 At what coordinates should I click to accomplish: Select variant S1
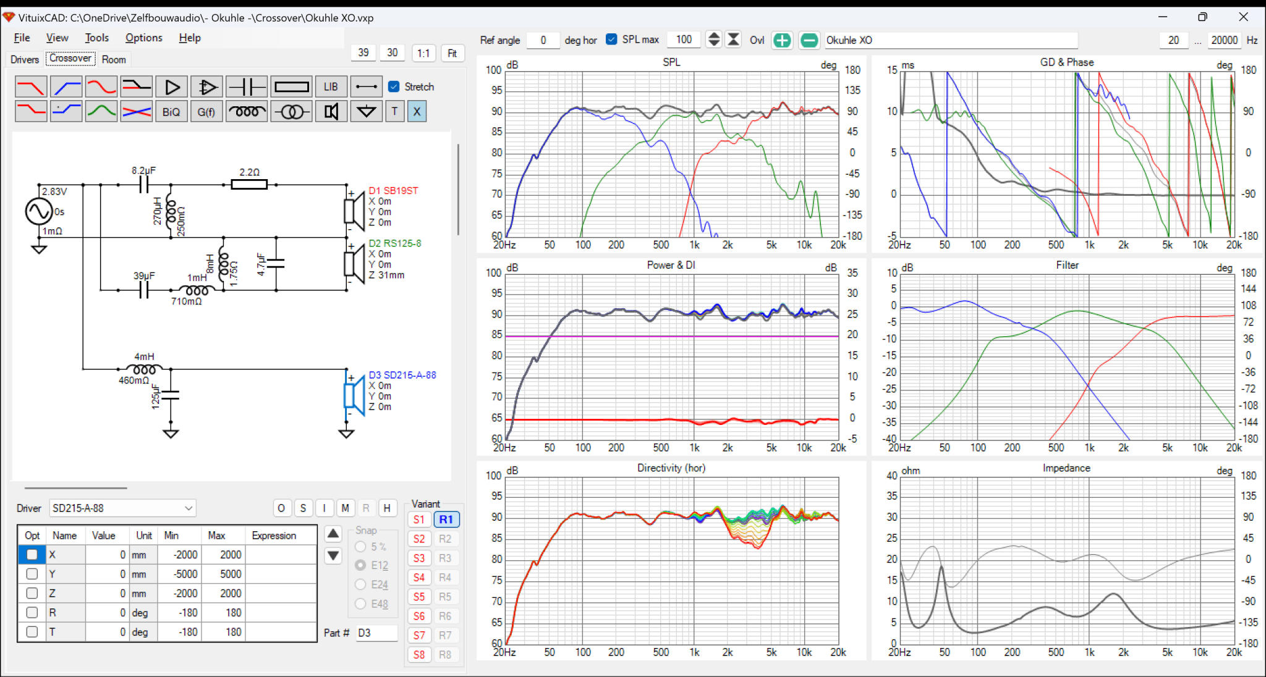(419, 519)
